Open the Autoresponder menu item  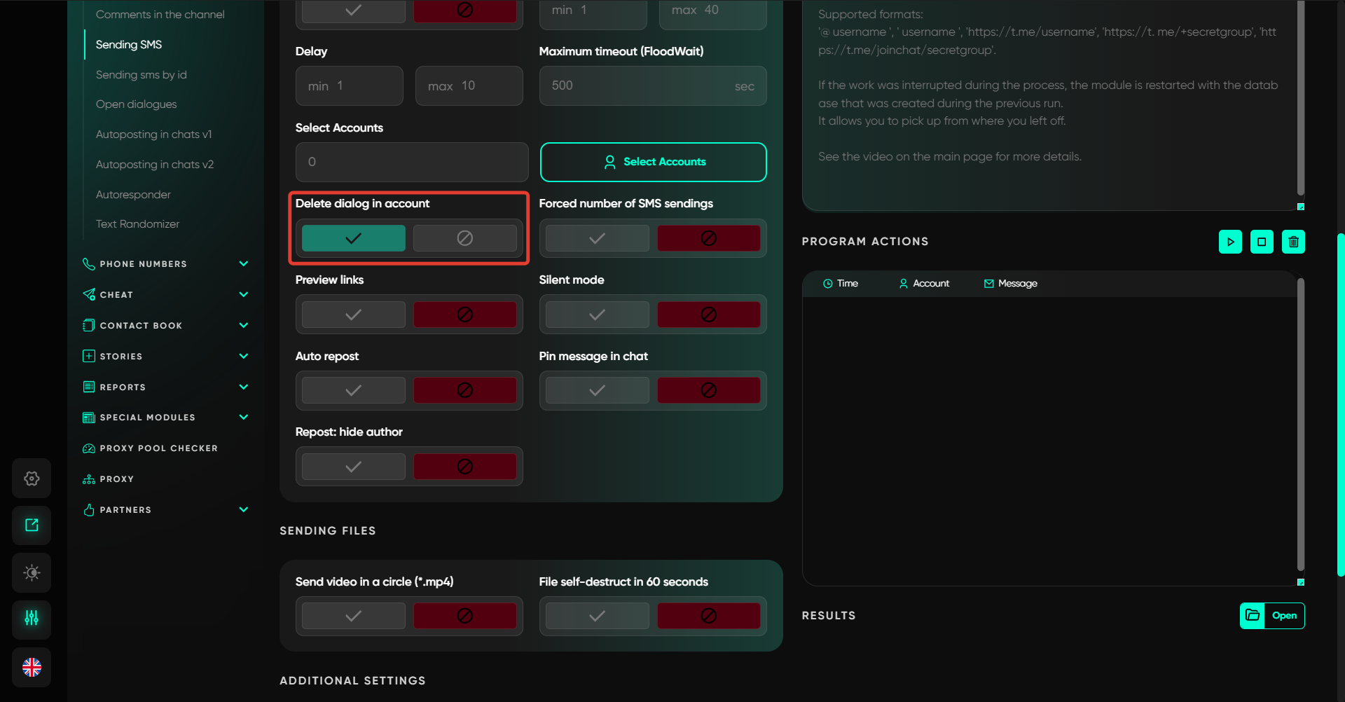click(x=133, y=195)
